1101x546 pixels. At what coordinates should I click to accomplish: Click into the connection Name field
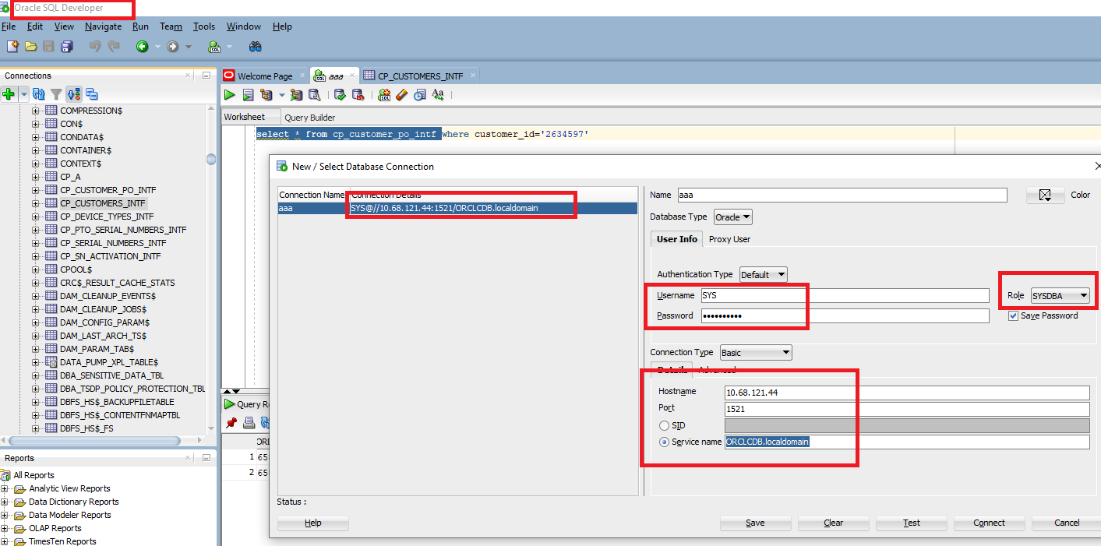click(842, 195)
